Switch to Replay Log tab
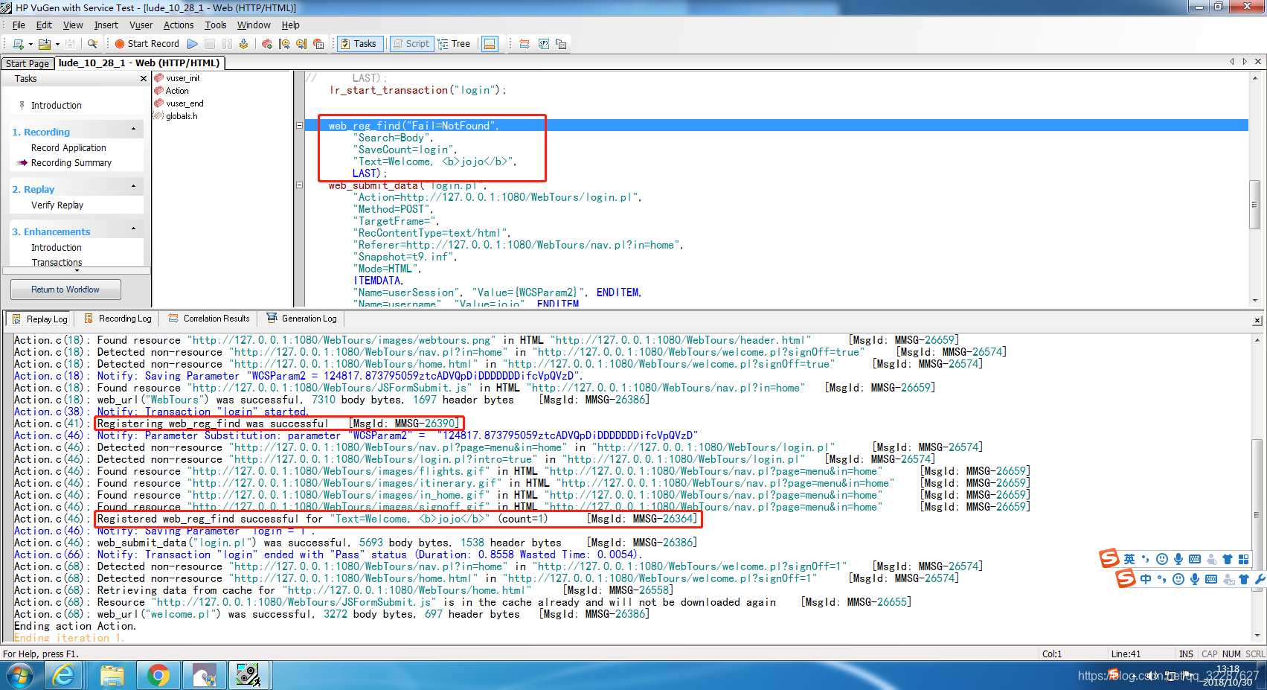The height and width of the screenshot is (690, 1267). [39, 319]
